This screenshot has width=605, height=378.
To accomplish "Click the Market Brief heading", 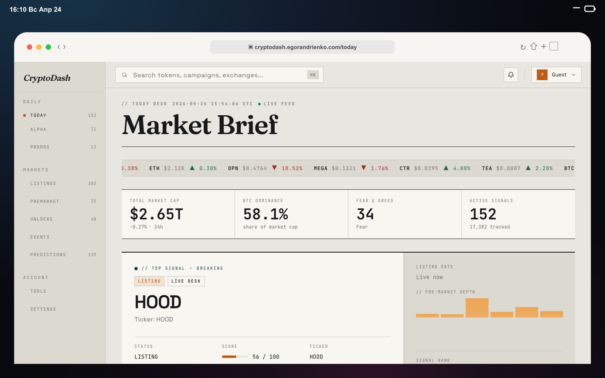I will 200,125.
